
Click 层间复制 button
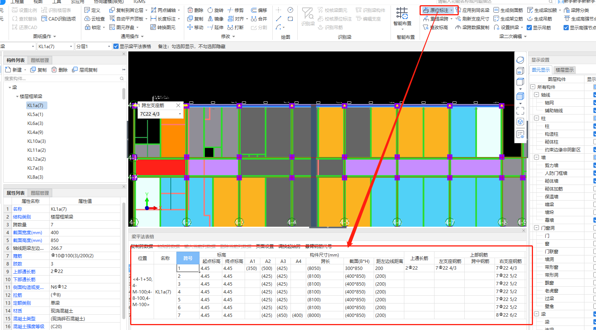click(85, 70)
